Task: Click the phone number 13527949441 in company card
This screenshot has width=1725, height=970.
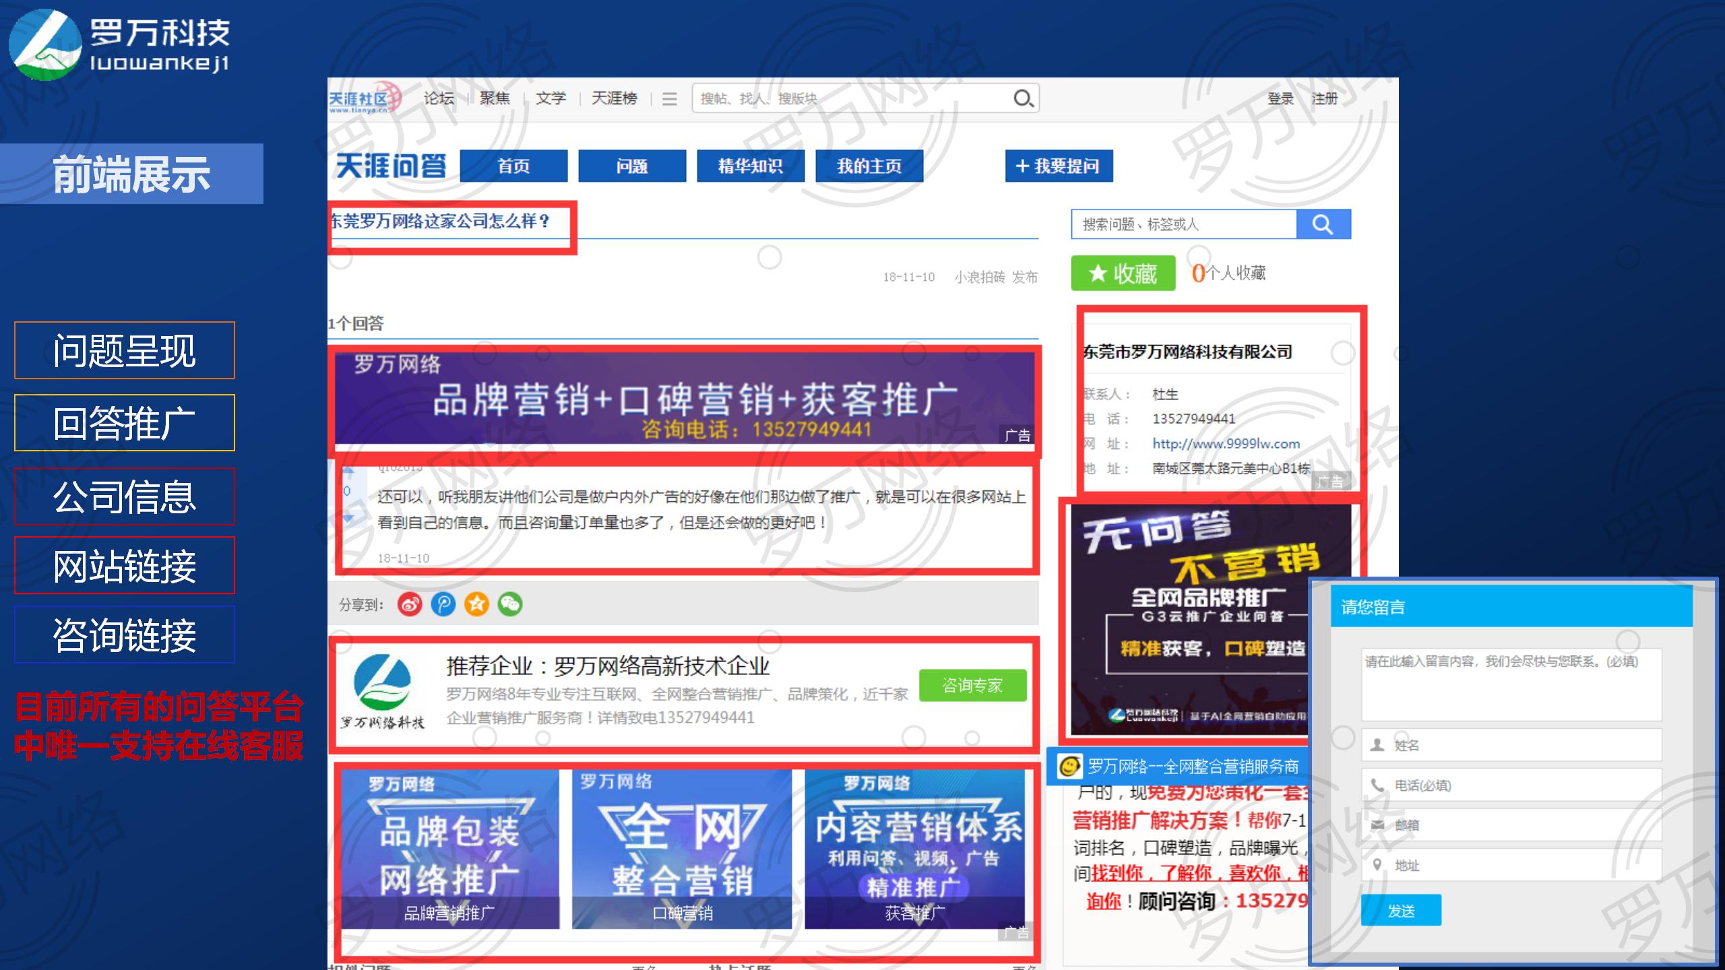Action: [x=1193, y=418]
